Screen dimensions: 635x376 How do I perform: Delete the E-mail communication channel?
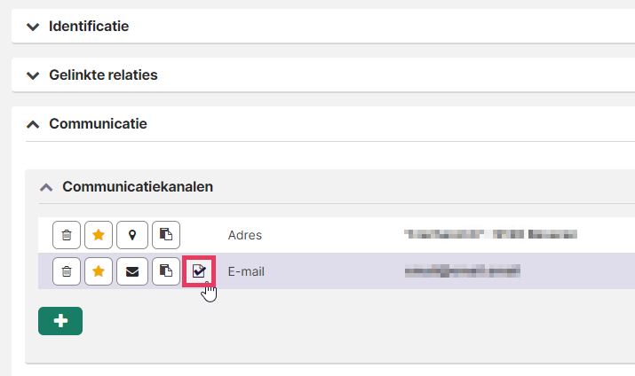[x=67, y=271]
